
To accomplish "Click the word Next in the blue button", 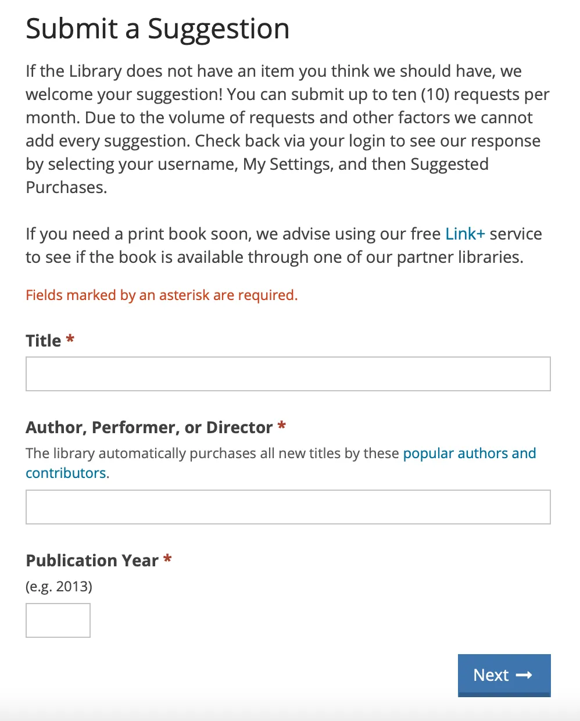I will coord(491,675).
